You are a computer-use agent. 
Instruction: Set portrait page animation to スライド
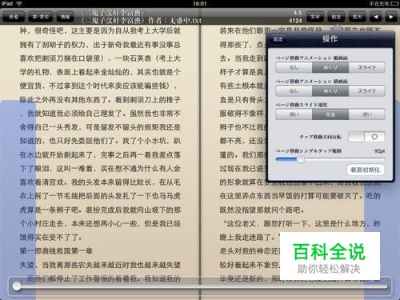pos(367,67)
